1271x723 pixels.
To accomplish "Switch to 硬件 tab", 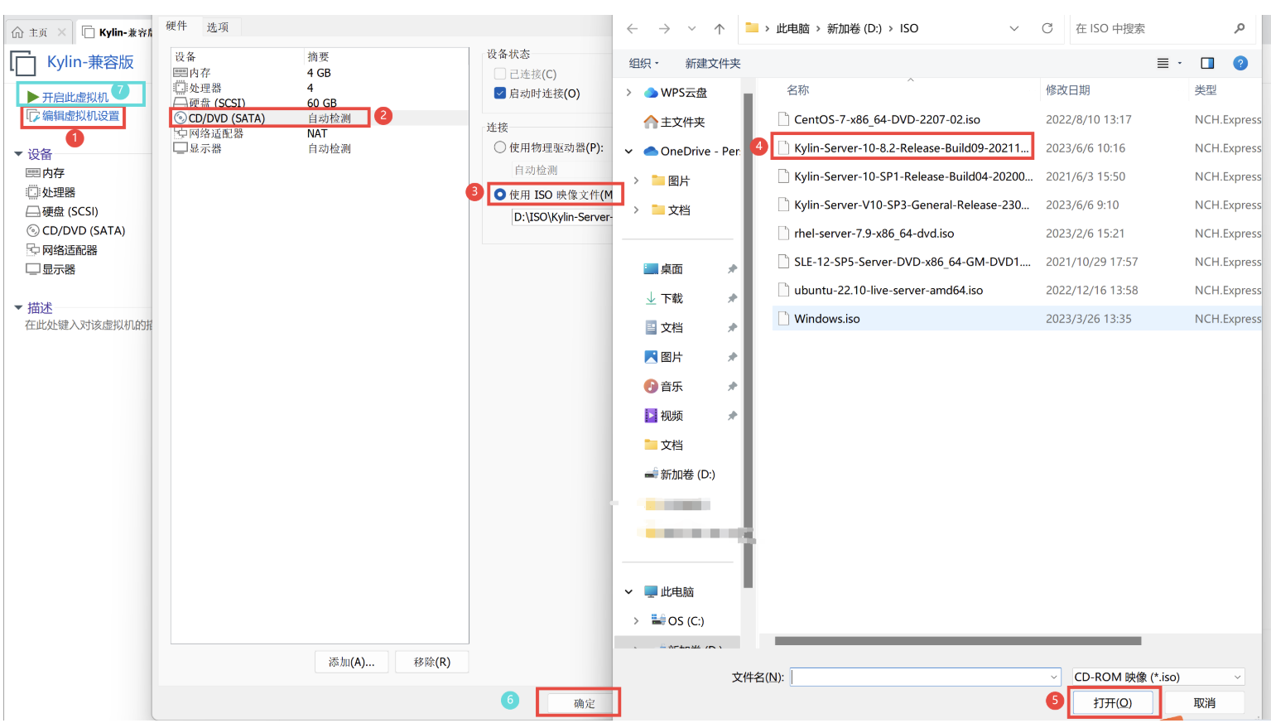I will (x=176, y=26).
